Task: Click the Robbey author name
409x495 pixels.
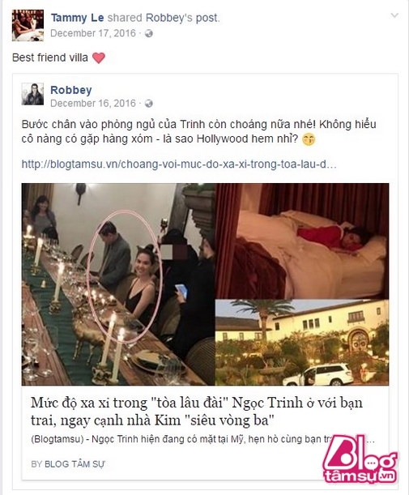Action: [71, 90]
